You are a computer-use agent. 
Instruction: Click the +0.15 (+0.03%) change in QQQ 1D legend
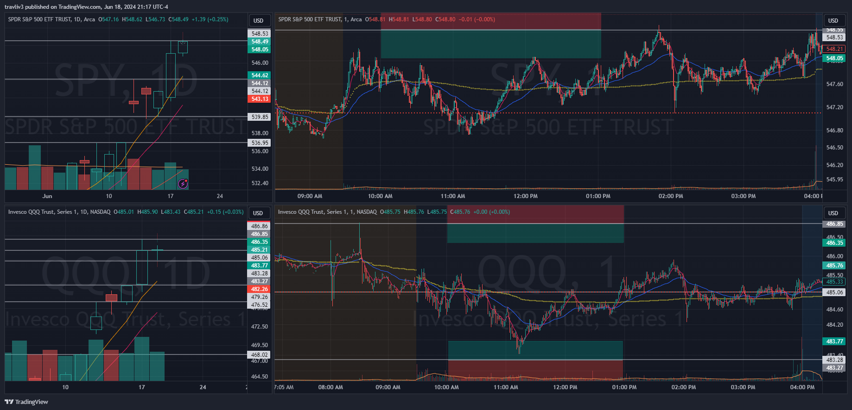tap(225, 212)
